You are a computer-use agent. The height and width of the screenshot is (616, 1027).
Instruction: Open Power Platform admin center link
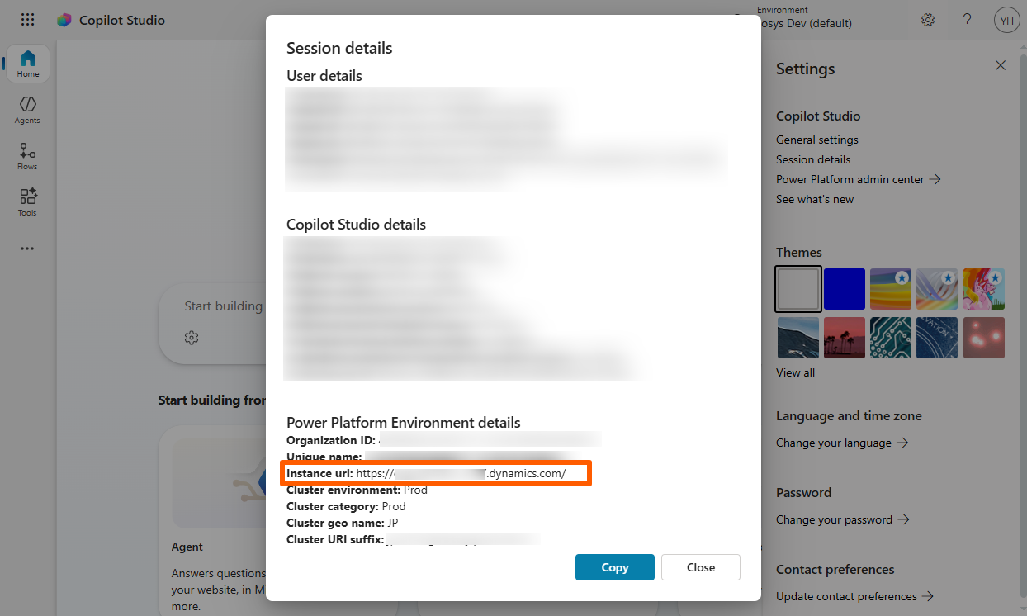click(859, 179)
